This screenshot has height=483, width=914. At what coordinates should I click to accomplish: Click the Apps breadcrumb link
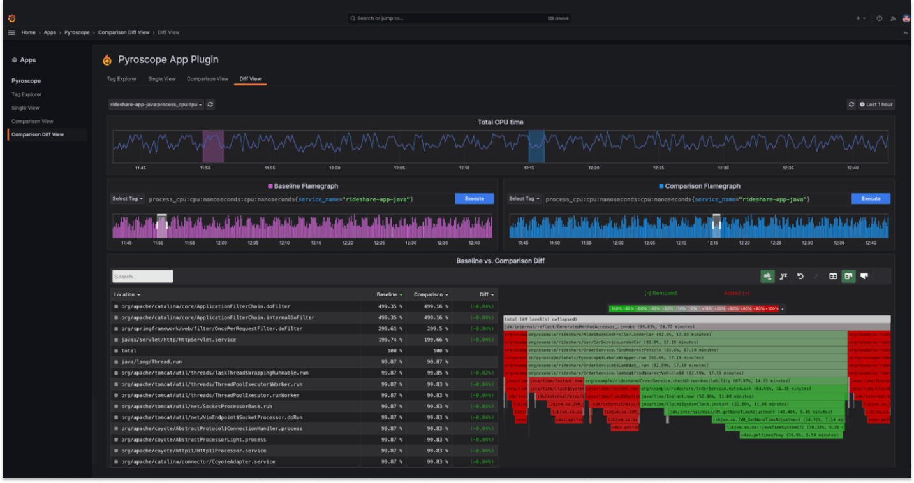click(50, 32)
